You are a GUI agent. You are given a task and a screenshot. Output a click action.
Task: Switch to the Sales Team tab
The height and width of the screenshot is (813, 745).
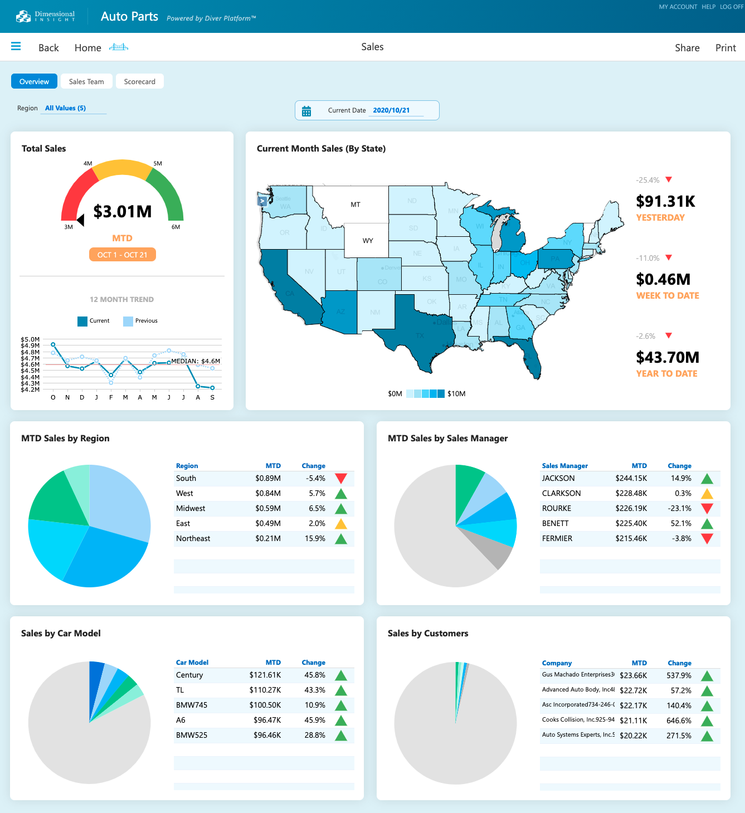click(86, 81)
